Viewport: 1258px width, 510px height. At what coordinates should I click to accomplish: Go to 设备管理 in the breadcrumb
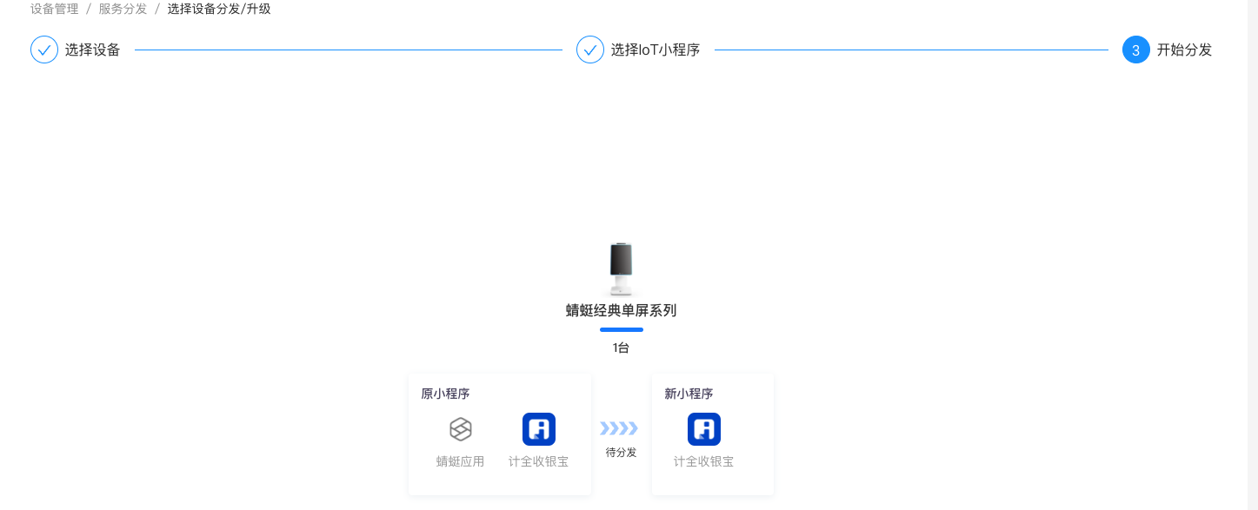tap(54, 9)
